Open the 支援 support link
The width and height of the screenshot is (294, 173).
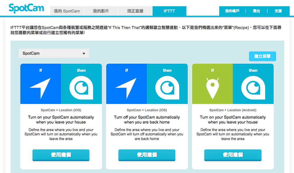278,11
